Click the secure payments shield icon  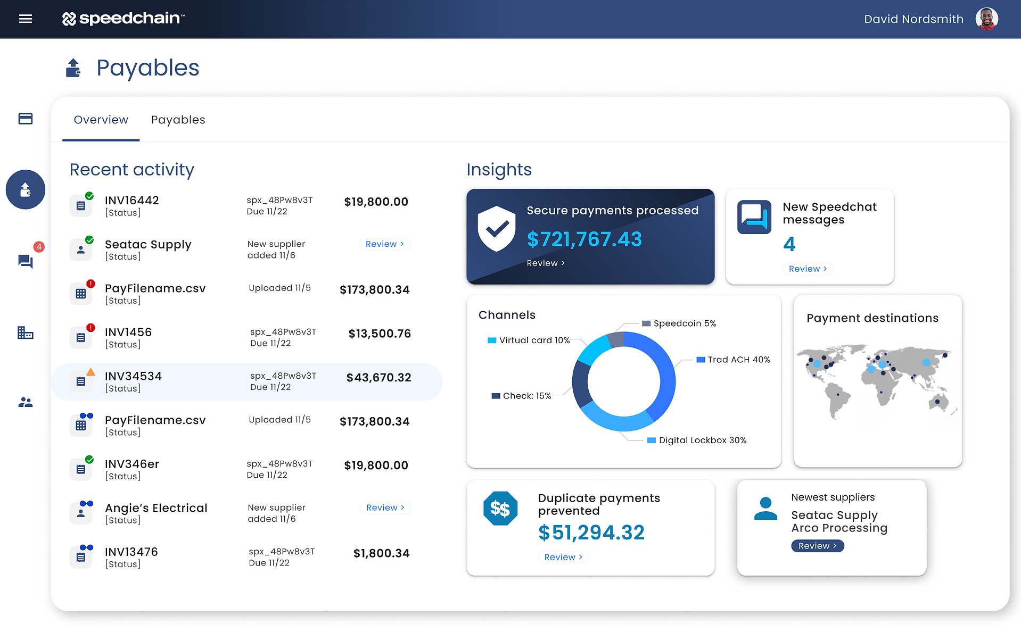[496, 229]
